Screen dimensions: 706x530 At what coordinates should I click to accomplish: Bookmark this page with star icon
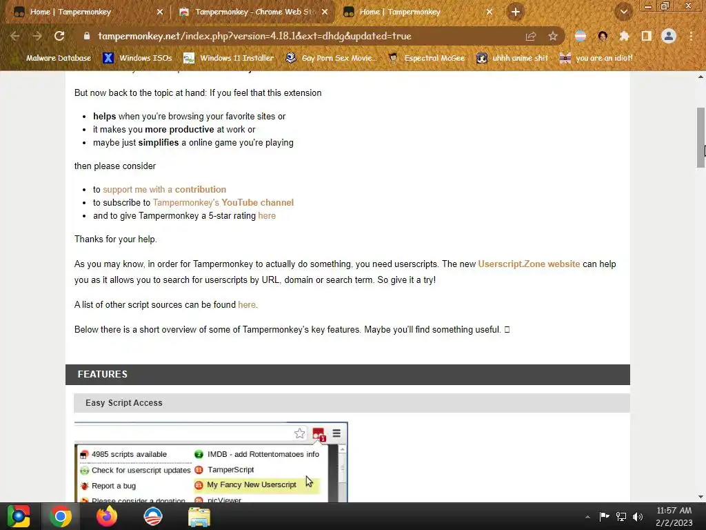(x=552, y=36)
